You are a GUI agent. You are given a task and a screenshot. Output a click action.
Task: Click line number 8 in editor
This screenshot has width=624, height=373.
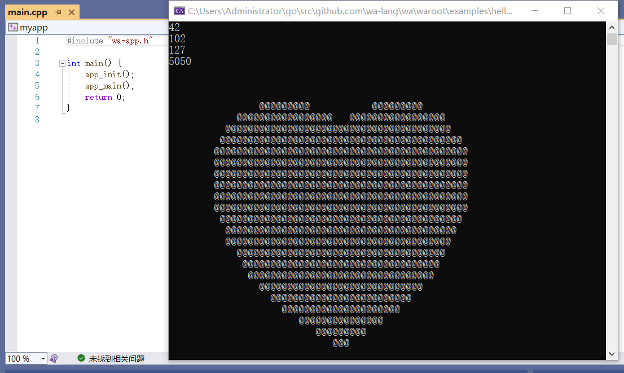[x=37, y=120]
